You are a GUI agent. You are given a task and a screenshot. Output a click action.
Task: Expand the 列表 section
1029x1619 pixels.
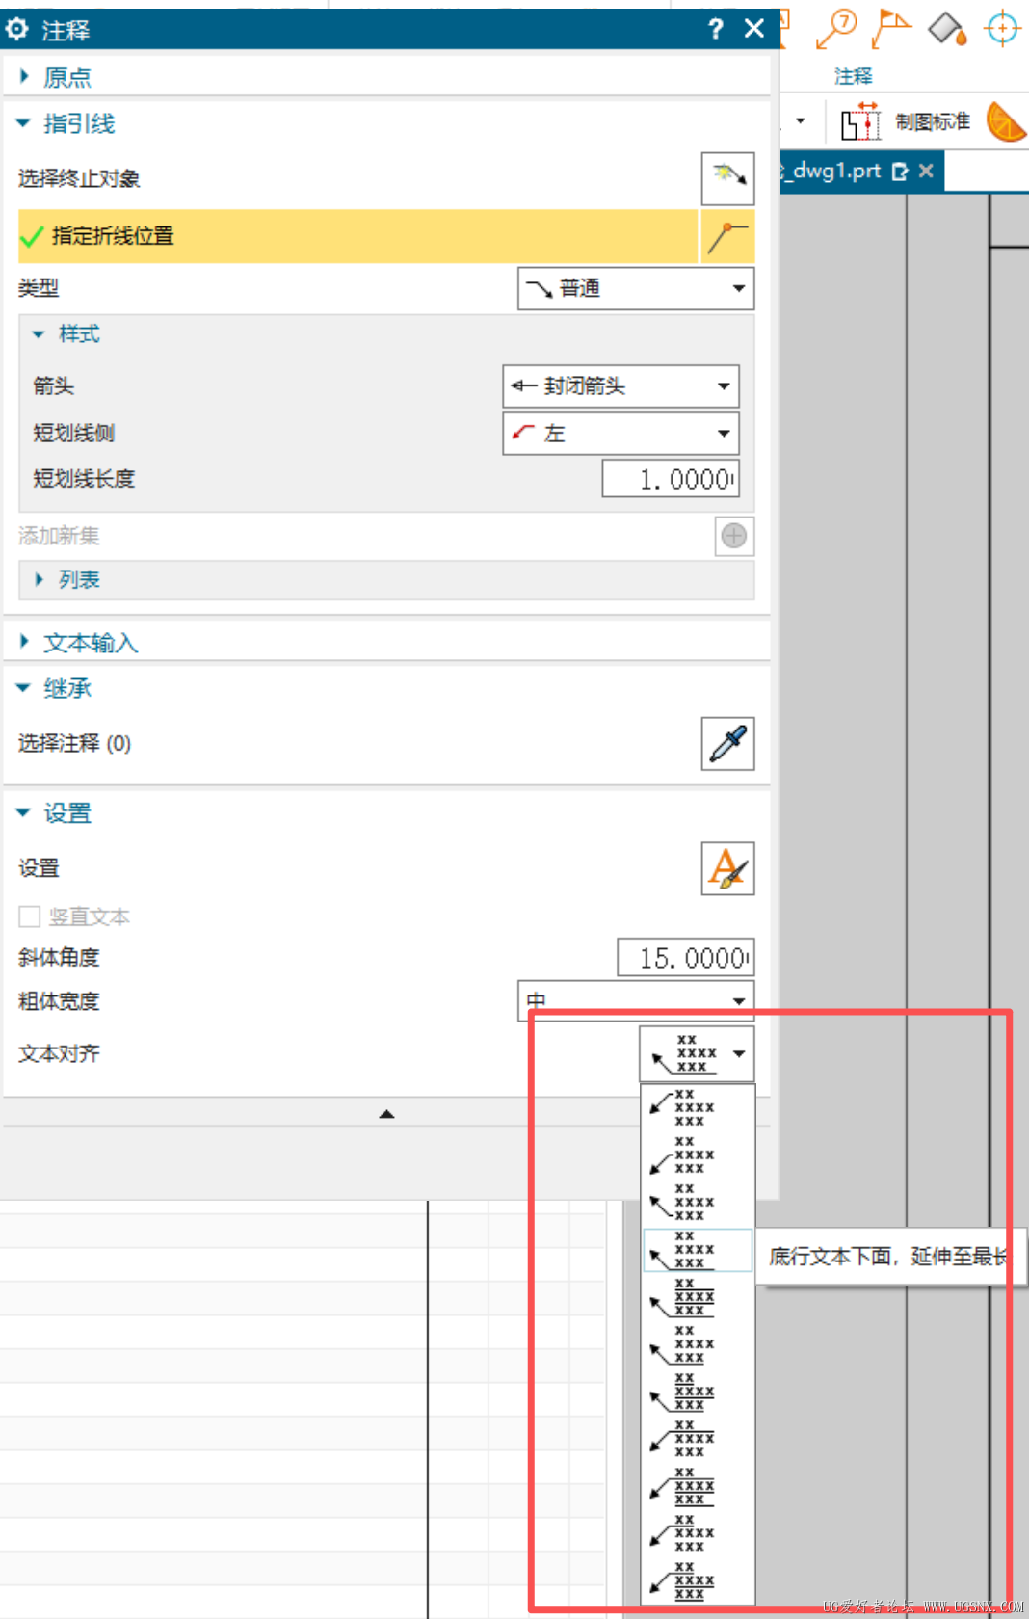[67, 580]
